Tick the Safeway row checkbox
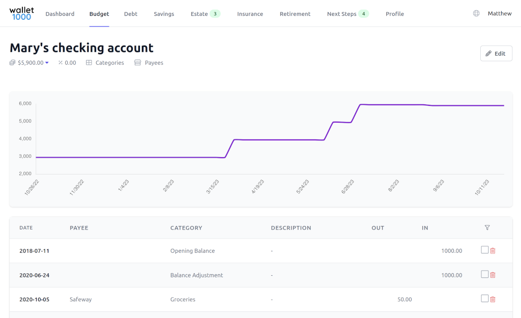This screenshot has width=521, height=318. coord(485,298)
